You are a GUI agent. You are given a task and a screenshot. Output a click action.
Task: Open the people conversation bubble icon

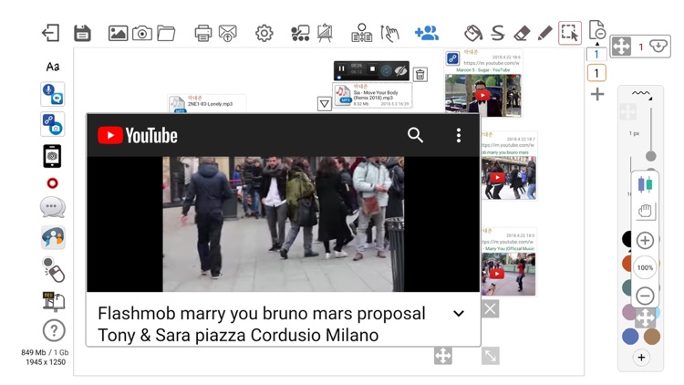click(x=53, y=237)
